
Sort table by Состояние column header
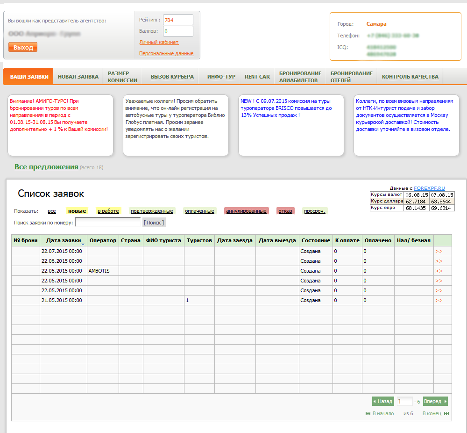coord(315,240)
